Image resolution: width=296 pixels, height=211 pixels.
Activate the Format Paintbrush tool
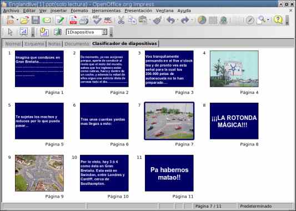point(157,20)
